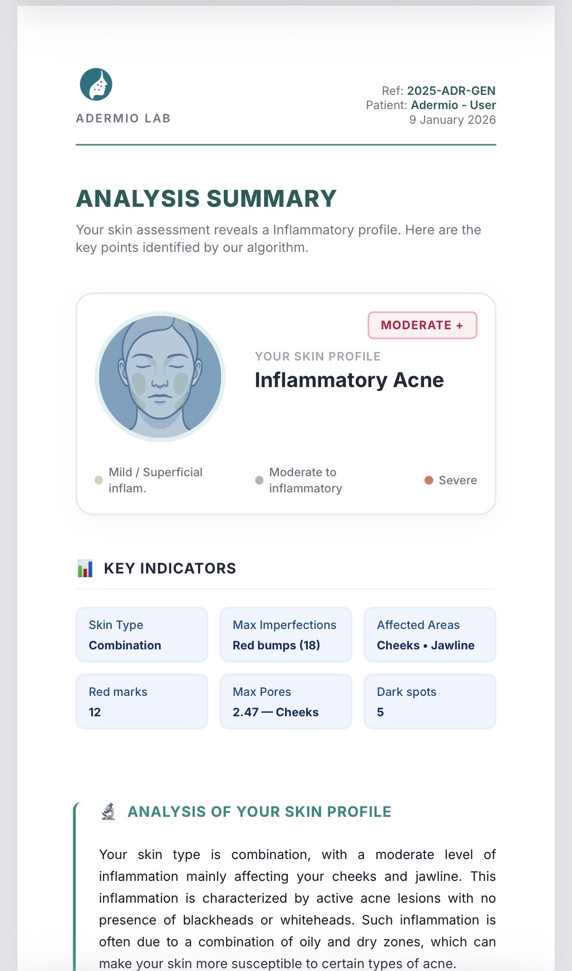Click the microscope icon beside analysis heading
Viewport: 572px width, 971px height.
coord(109,812)
